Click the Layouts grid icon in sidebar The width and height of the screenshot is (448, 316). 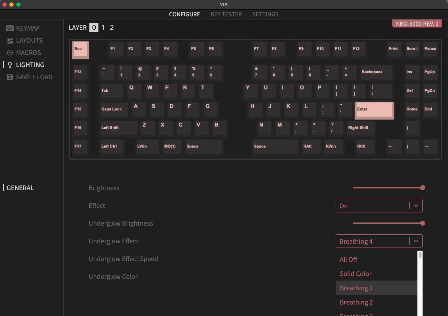point(10,41)
